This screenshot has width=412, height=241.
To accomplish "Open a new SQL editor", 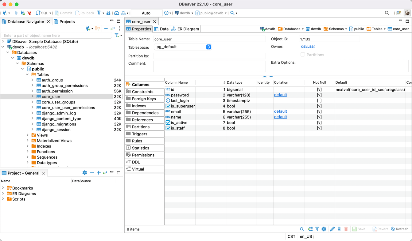I will click(x=42, y=13).
